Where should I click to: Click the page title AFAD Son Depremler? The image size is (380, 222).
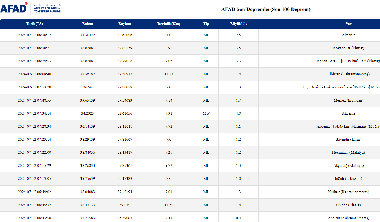click(266, 9)
